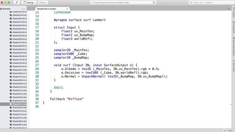Click the shader file icon beside Shader59Lit
Viewport: 235px width, 132px height.
[x=11, y=125]
